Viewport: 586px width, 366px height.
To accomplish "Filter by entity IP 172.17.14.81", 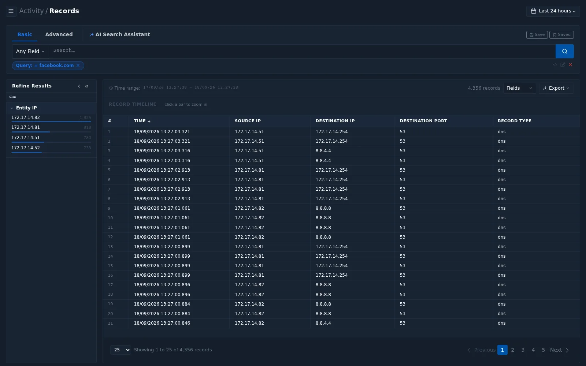I will tap(51, 128).
